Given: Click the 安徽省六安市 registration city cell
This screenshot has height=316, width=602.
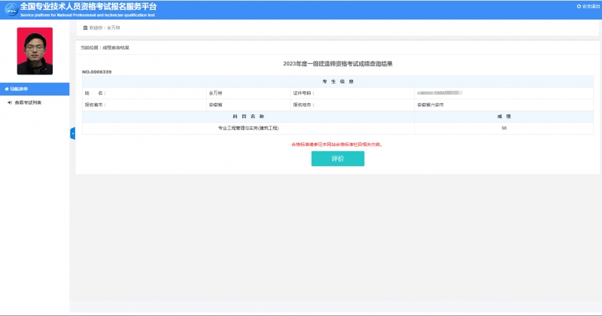Looking at the screenshot, I should pyautogui.click(x=430, y=105).
